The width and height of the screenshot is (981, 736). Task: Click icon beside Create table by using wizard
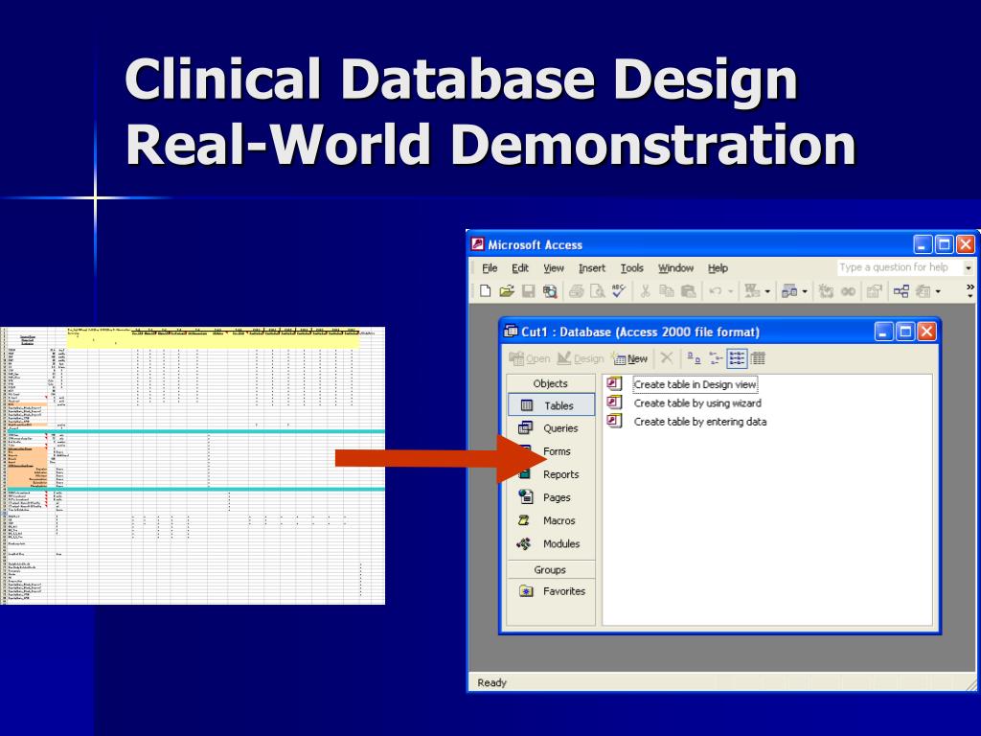614,402
